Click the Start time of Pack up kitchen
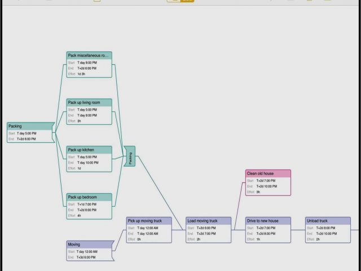 click(x=87, y=156)
